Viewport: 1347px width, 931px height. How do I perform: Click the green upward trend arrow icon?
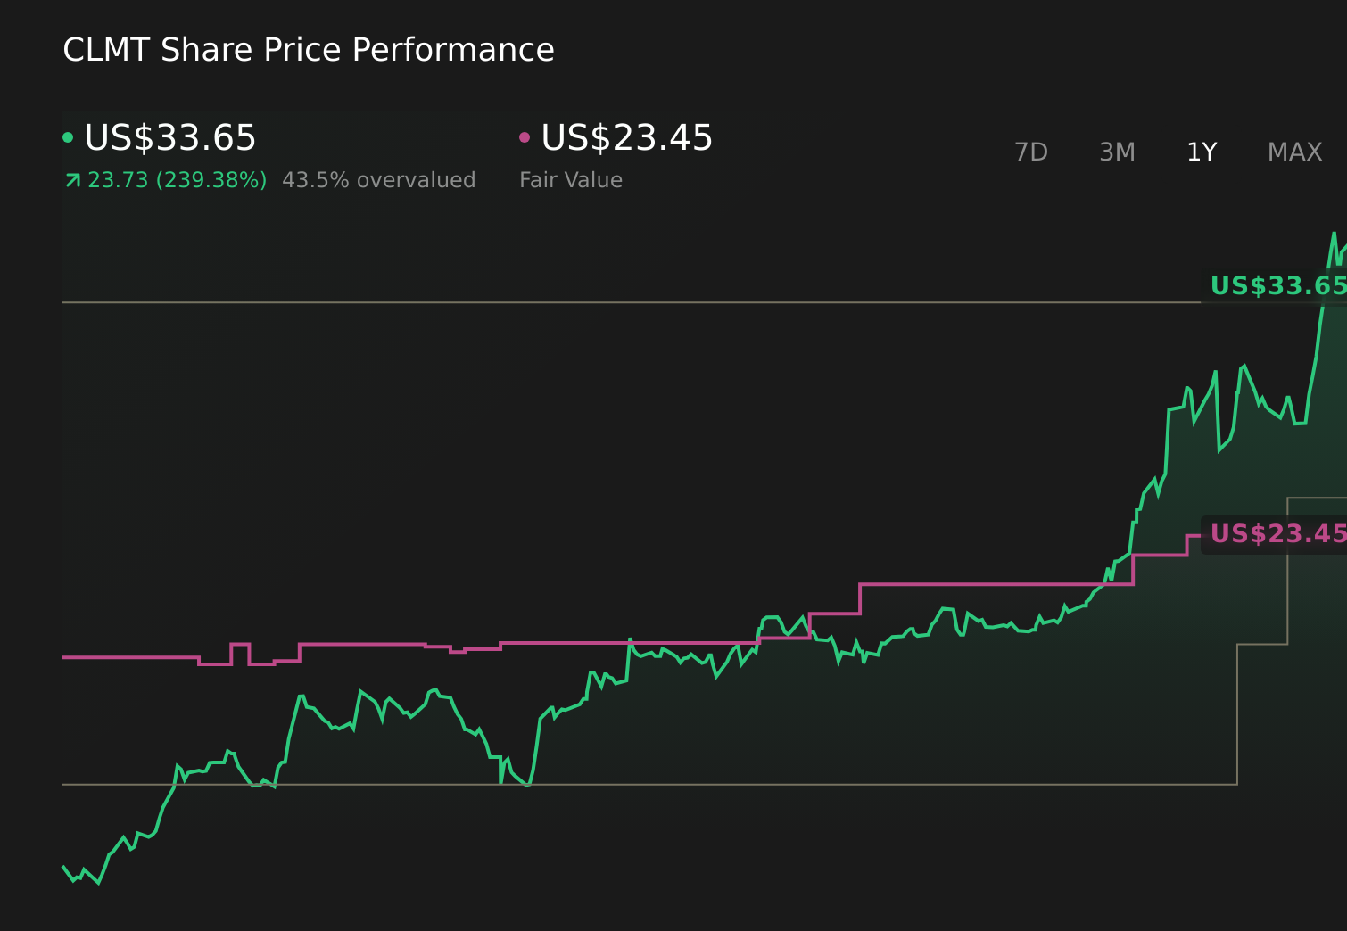tap(71, 179)
